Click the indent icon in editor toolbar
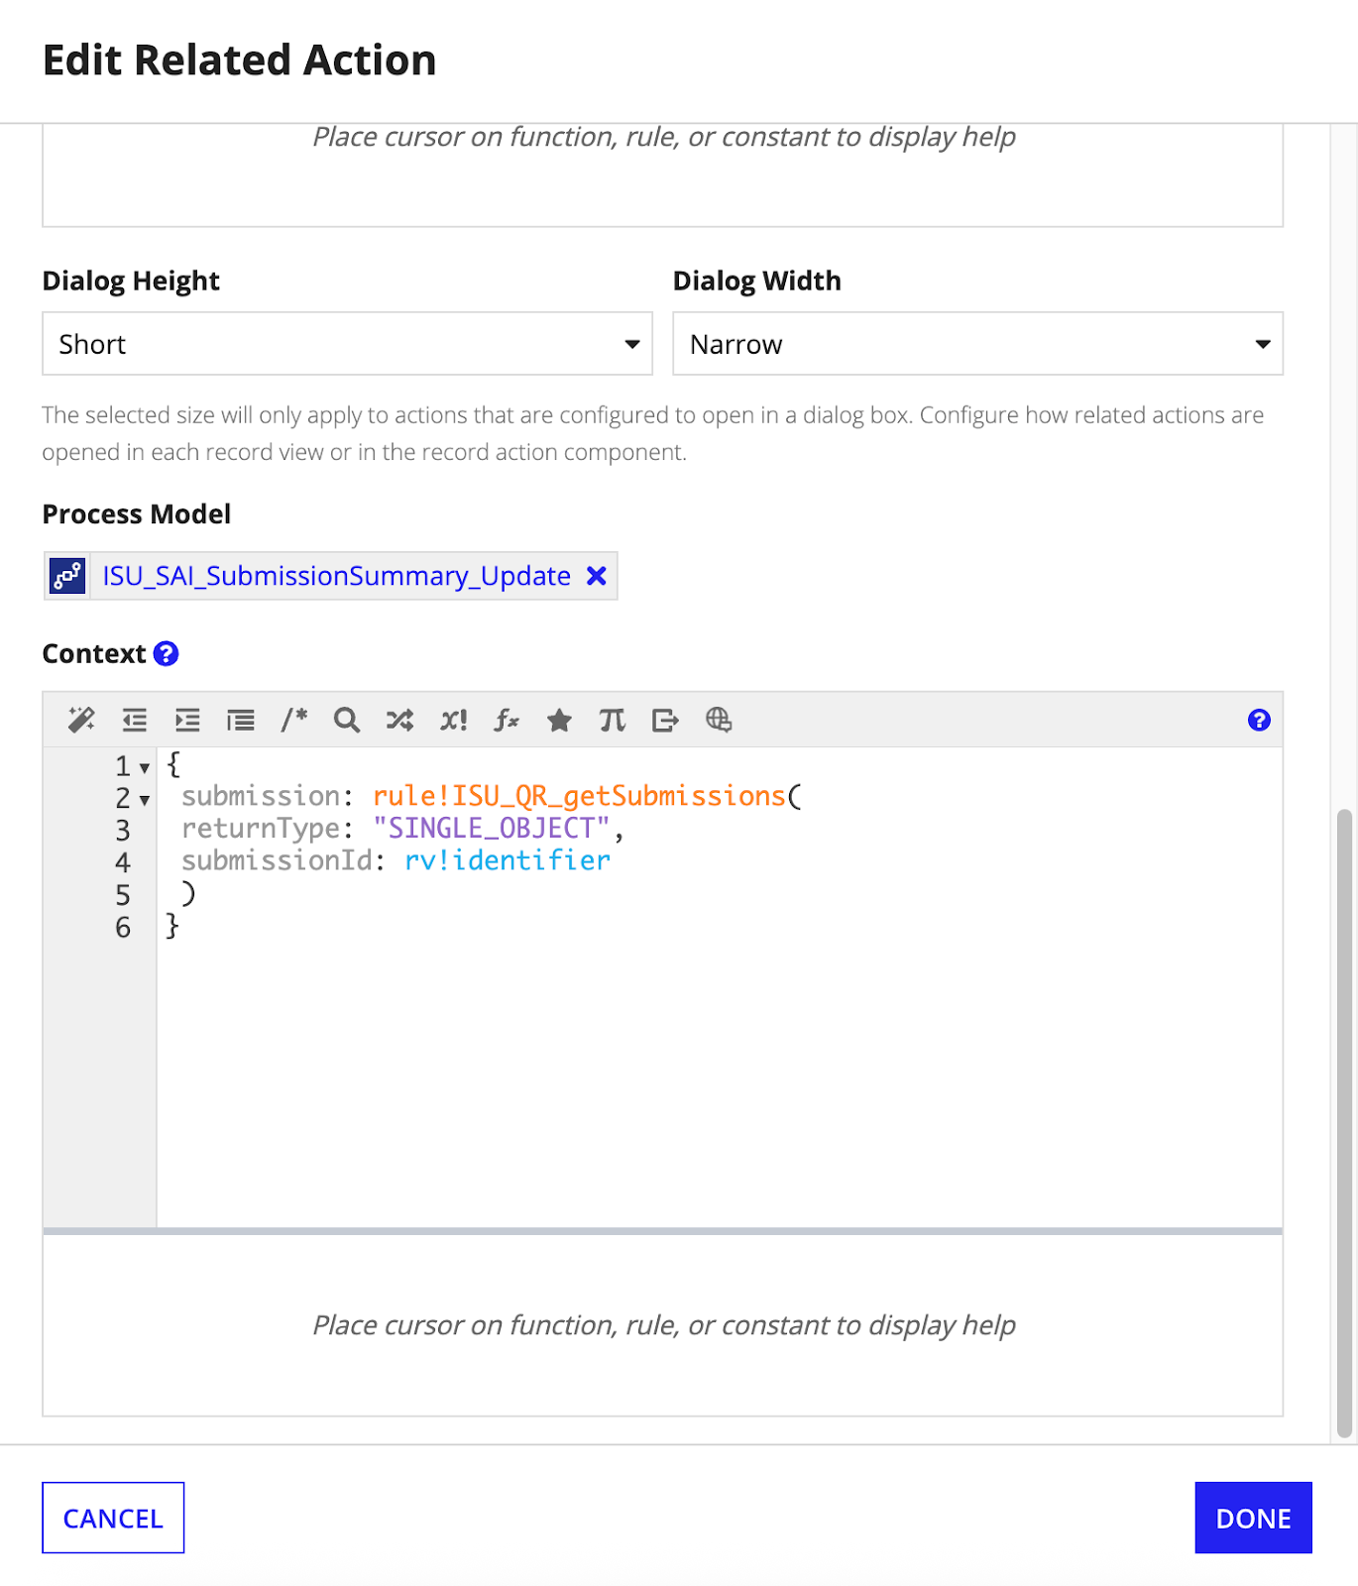The height and width of the screenshot is (1586, 1358). [187, 720]
